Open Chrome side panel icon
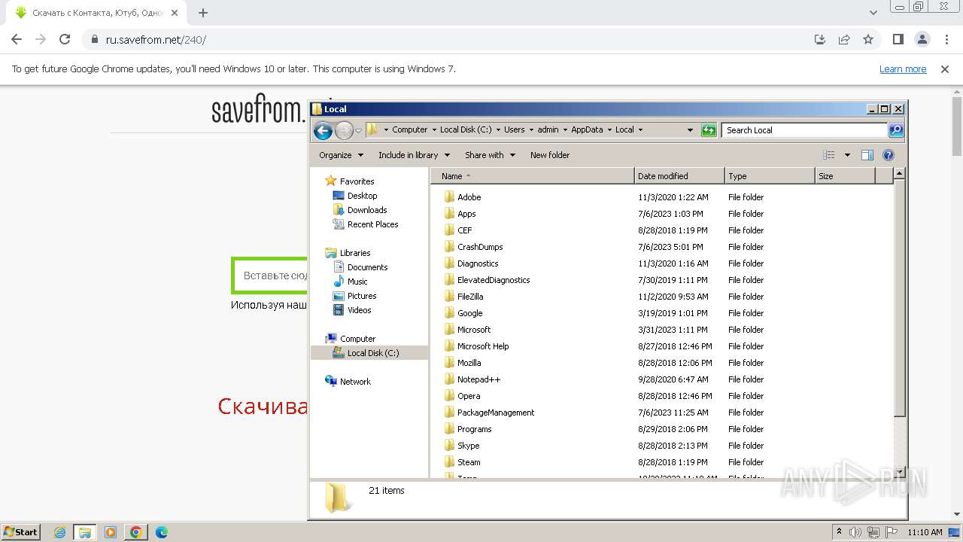This screenshot has width=963, height=542. point(898,39)
